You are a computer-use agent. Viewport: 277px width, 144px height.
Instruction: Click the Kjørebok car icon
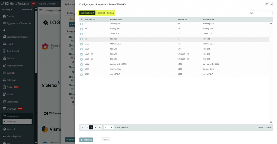pos(4,129)
